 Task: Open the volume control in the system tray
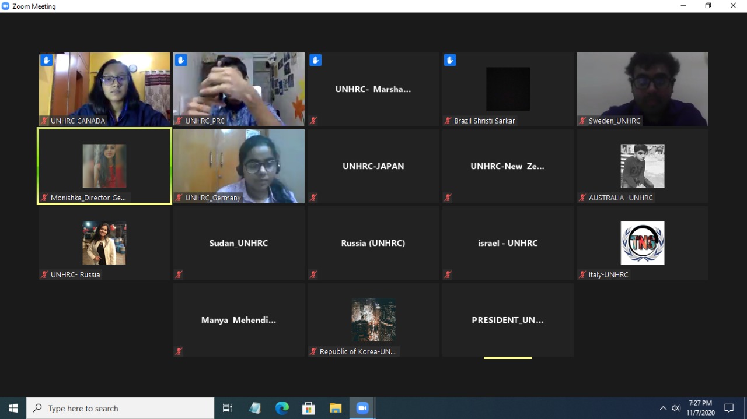point(676,408)
